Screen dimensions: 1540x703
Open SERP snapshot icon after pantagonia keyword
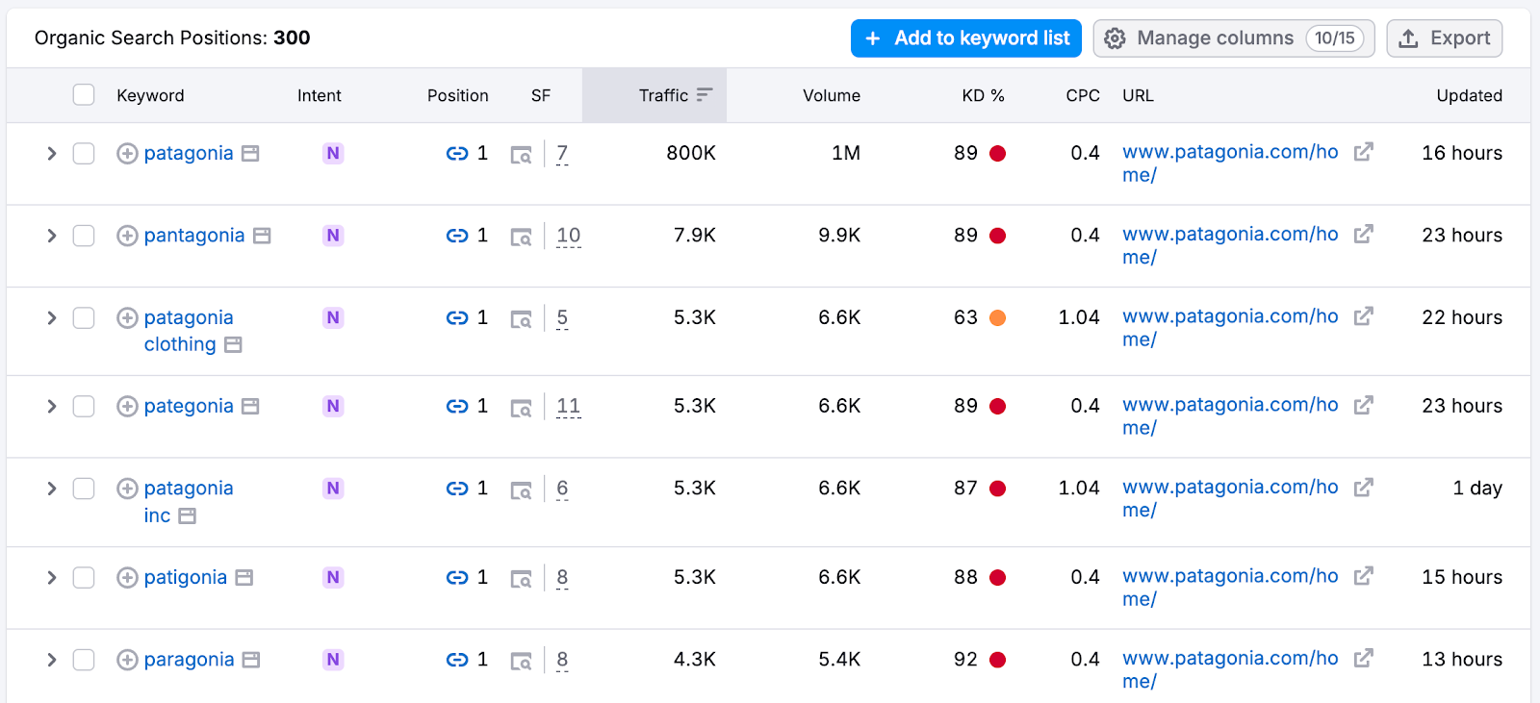point(262,236)
